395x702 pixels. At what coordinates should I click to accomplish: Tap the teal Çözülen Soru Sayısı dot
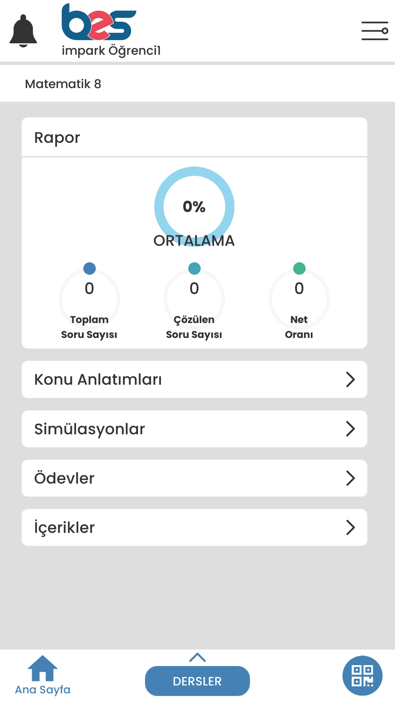point(194,268)
